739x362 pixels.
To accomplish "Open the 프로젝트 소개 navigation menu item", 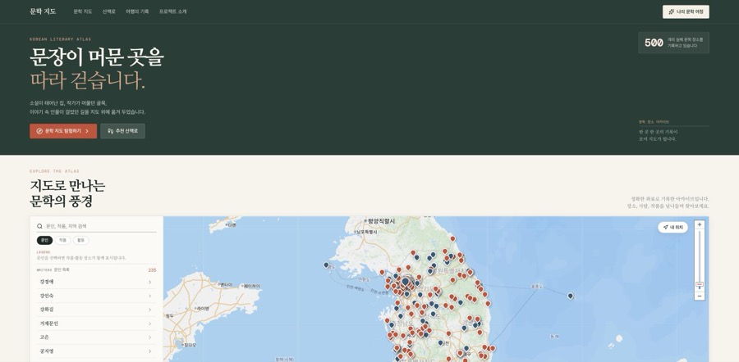I will point(173,11).
